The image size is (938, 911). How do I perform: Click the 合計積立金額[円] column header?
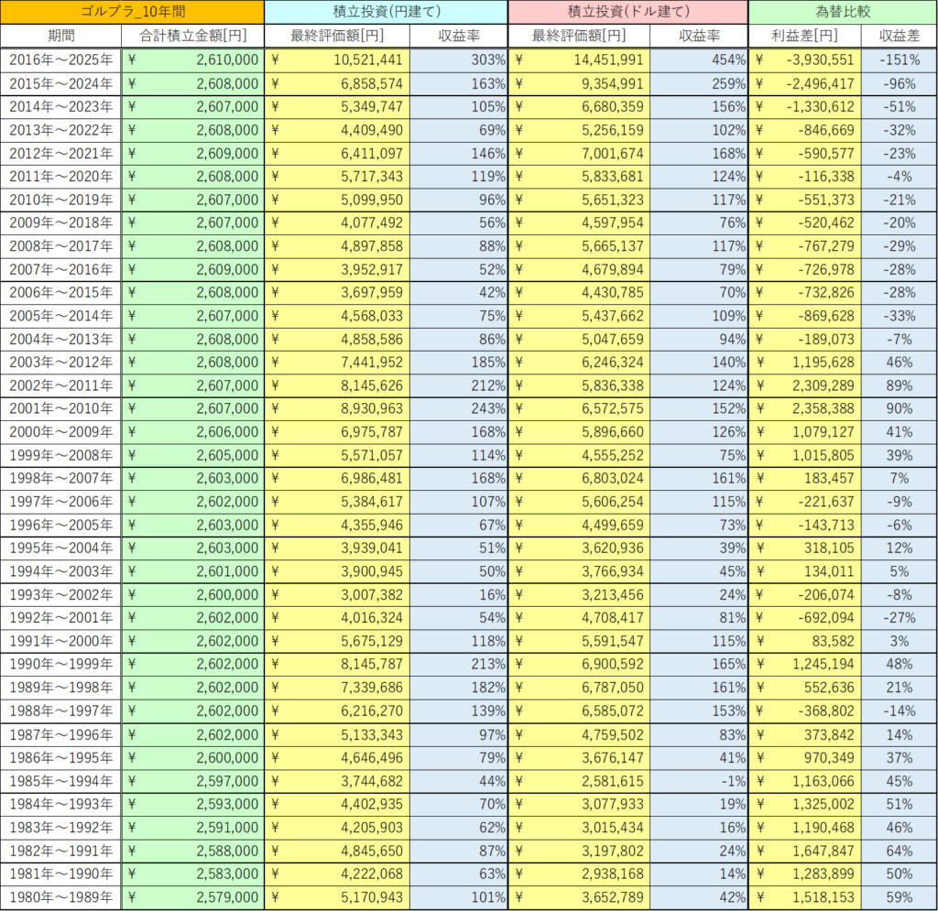point(192,36)
